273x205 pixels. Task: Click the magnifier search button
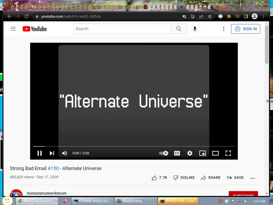179,29
